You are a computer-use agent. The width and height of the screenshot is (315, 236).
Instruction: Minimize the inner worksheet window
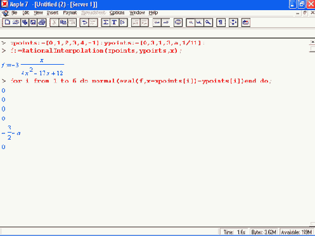click(x=298, y=13)
